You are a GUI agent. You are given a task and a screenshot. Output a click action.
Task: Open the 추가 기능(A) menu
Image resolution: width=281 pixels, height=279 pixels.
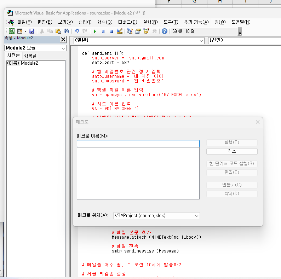196,22
